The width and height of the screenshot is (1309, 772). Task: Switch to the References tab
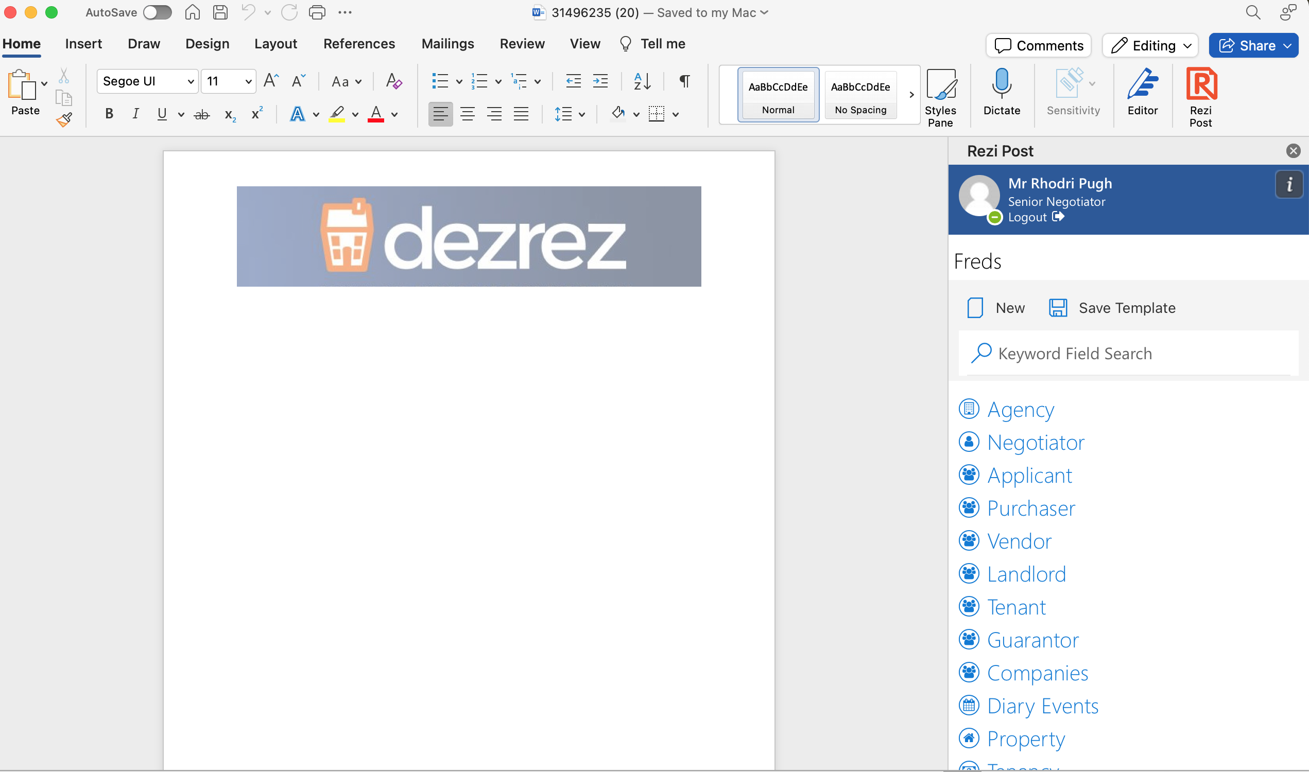[358, 44]
